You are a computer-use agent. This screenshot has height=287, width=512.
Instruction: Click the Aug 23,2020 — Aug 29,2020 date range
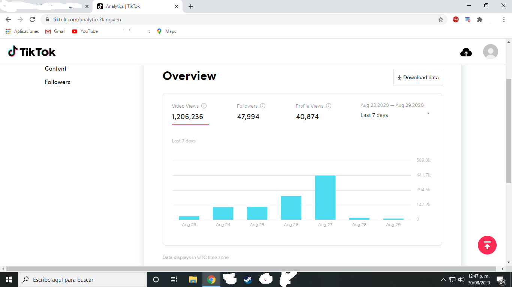click(392, 105)
